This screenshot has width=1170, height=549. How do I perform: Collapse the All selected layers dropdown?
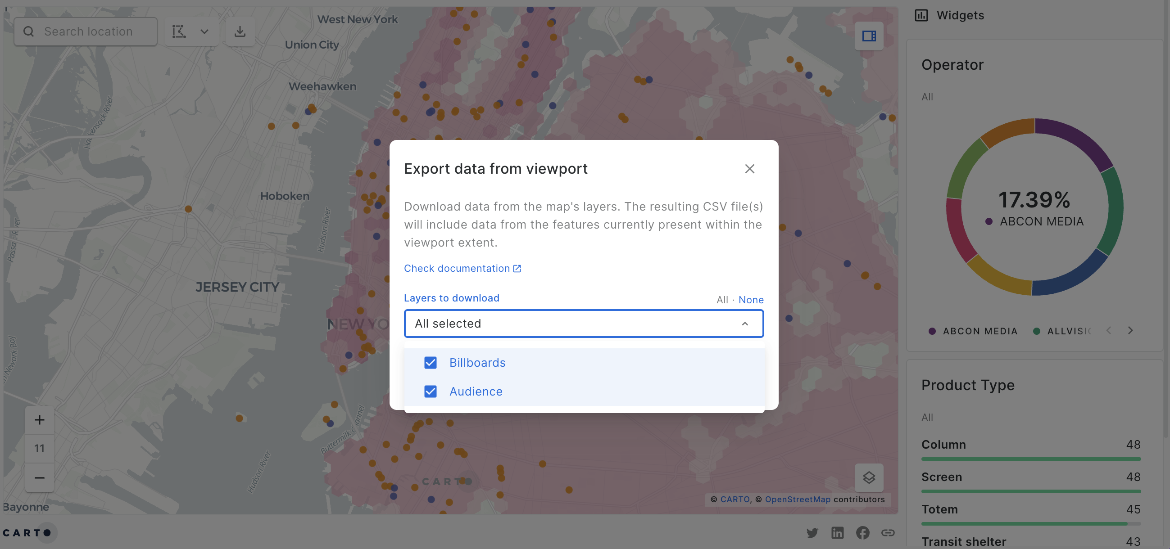pos(744,324)
